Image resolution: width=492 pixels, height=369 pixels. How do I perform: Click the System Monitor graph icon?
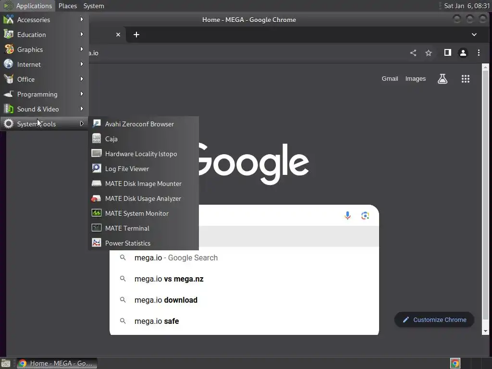tap(96, 213)
